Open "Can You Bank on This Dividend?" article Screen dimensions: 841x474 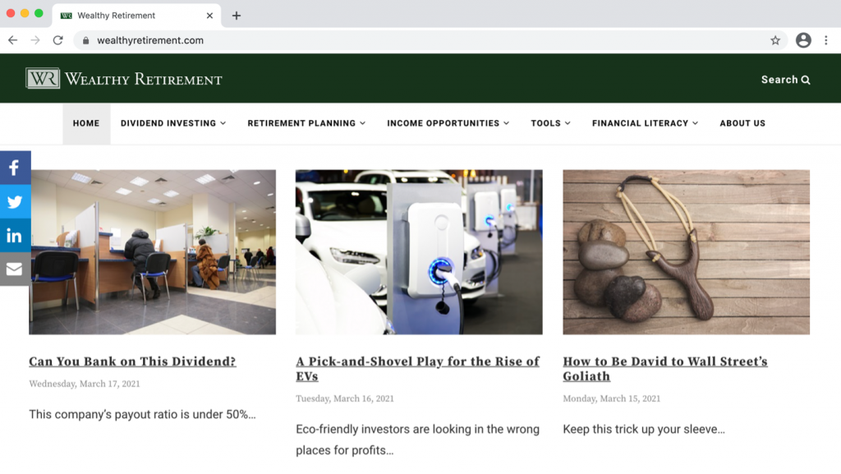(x=132, y=361)
